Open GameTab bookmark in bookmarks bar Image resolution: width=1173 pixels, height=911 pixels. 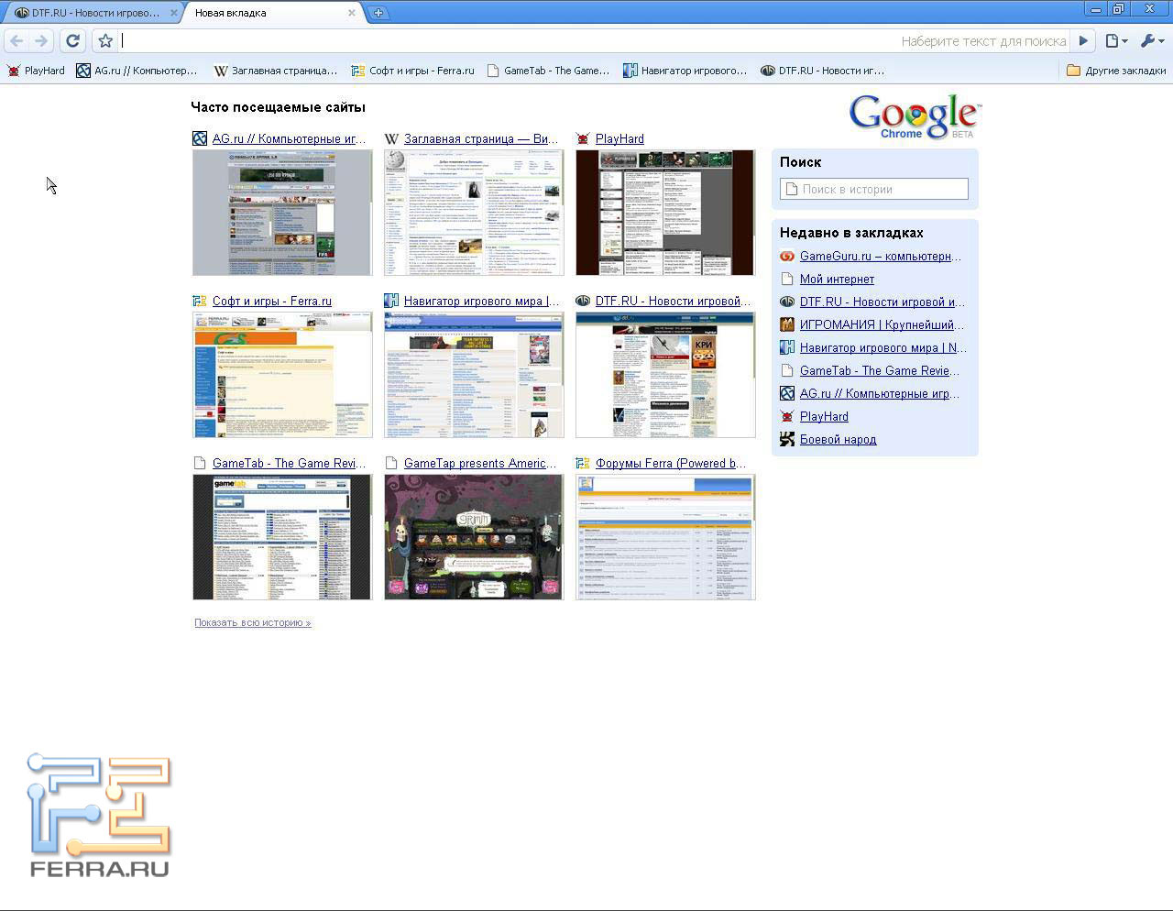click(x=548, y=71)
